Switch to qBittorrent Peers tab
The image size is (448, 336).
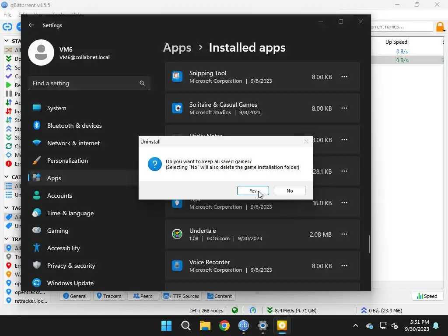click(143, 296)
